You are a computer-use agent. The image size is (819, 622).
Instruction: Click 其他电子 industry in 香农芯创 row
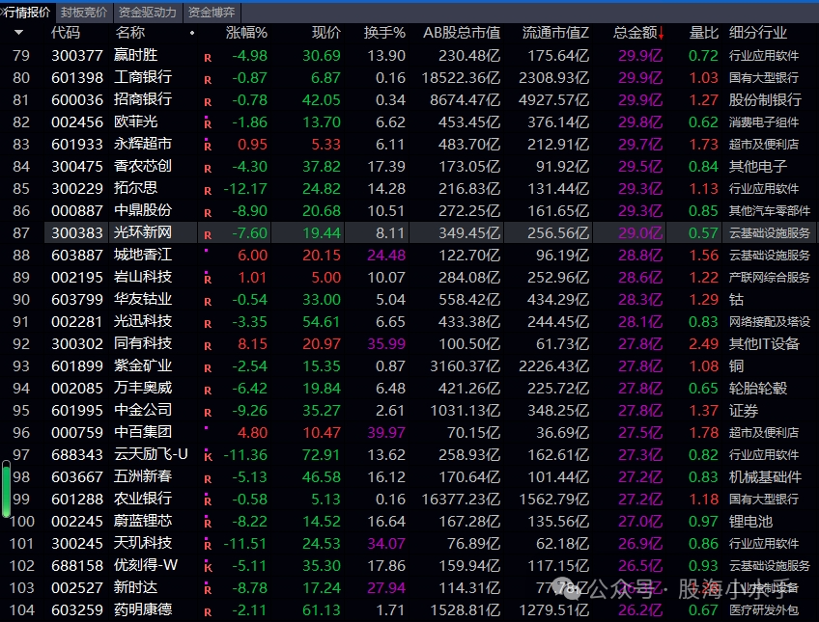[758, 166]
